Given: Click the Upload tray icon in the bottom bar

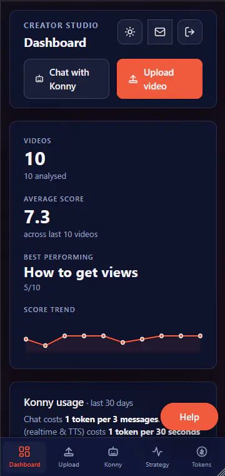Looking at the screenshot, I should [x=69, y=452].
